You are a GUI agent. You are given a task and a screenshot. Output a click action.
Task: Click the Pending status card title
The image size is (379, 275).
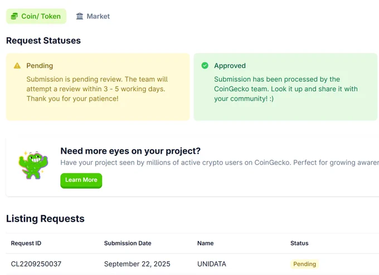point(40,66)
